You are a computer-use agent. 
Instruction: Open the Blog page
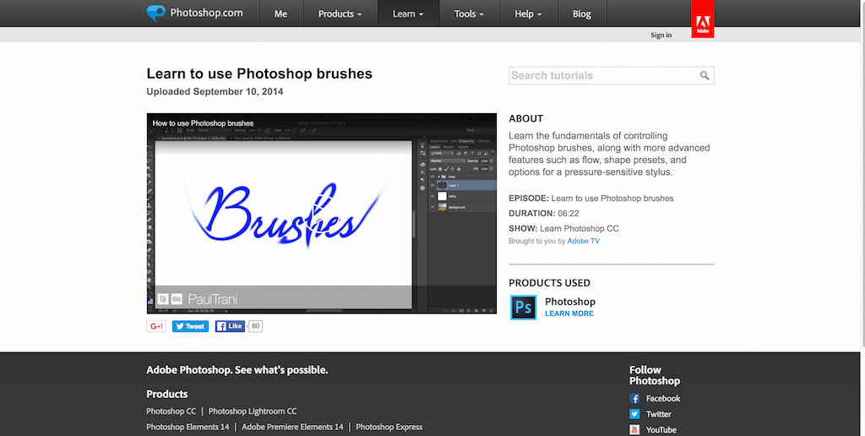tap(582, 14)
